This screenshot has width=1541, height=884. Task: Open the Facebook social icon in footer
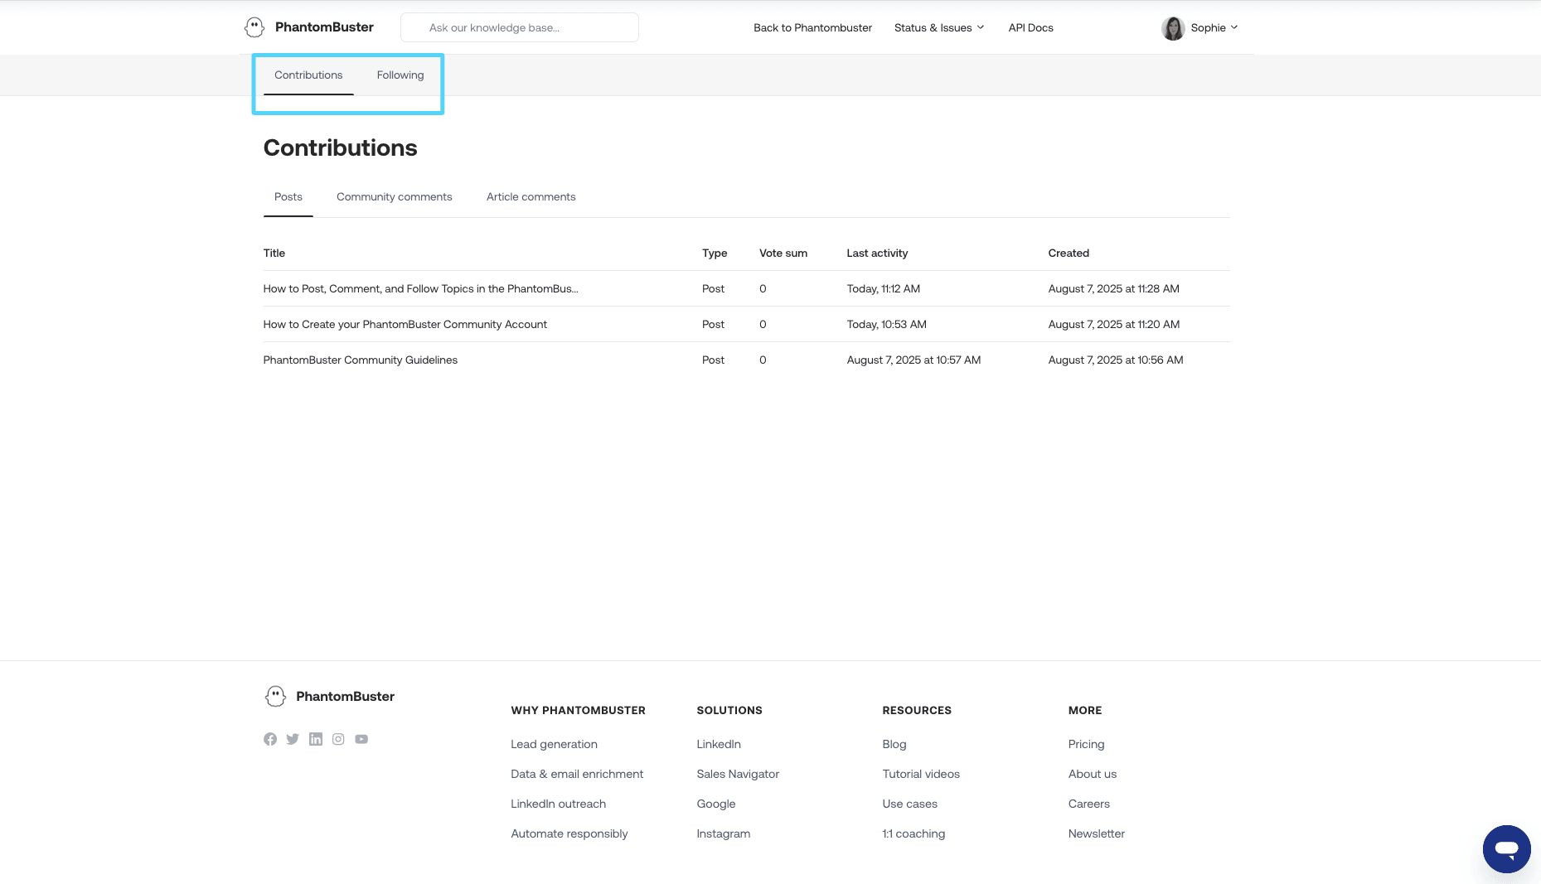click(270, 739)
